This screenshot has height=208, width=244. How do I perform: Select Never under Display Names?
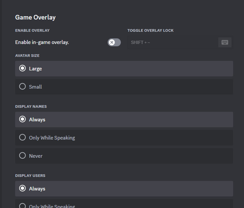click(x=124, y=156)
